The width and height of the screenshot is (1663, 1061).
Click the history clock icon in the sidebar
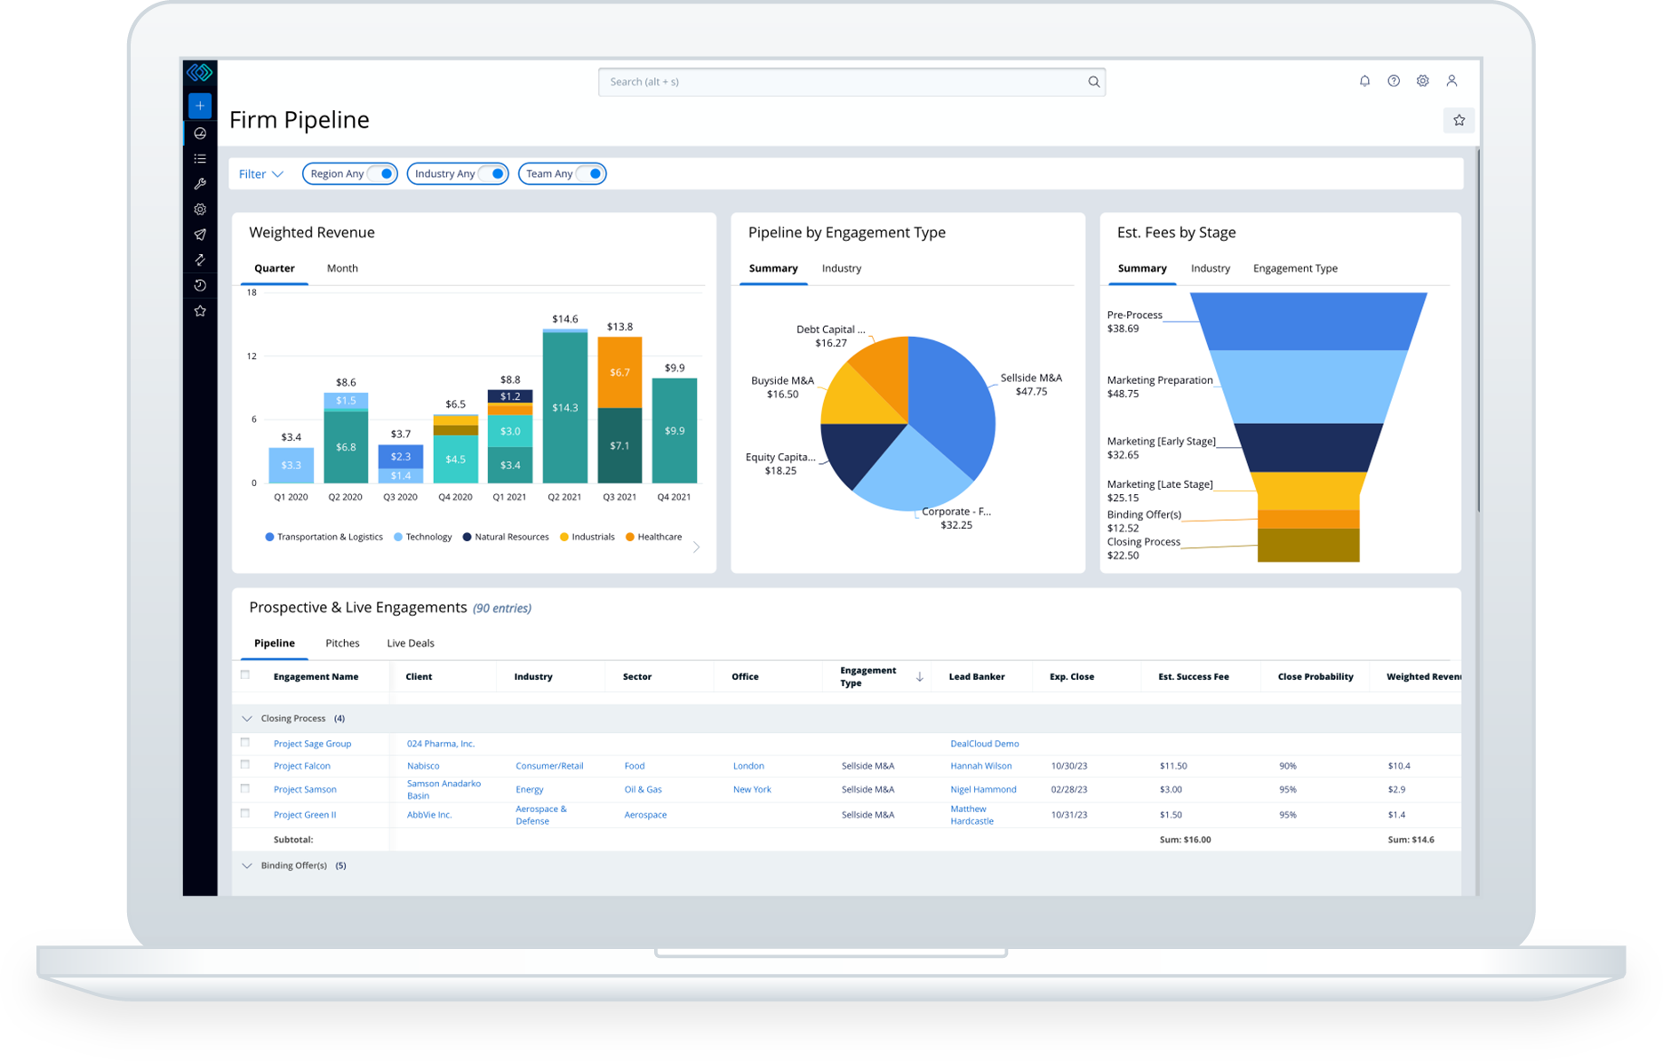click(200, 285)
